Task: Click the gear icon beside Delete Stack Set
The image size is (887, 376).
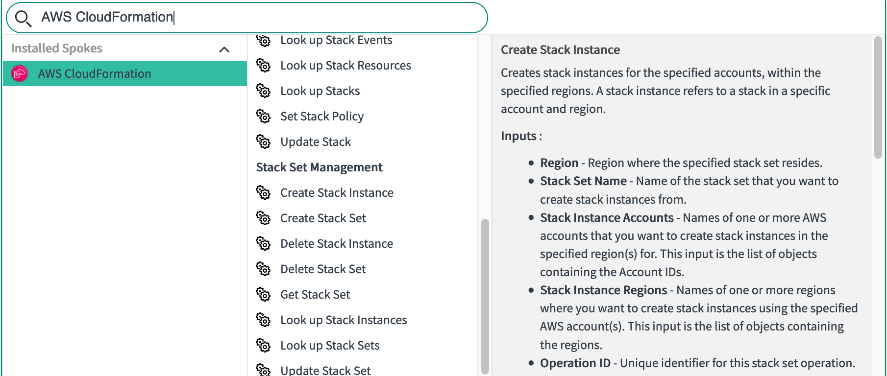Action: (x=263, y=269)
